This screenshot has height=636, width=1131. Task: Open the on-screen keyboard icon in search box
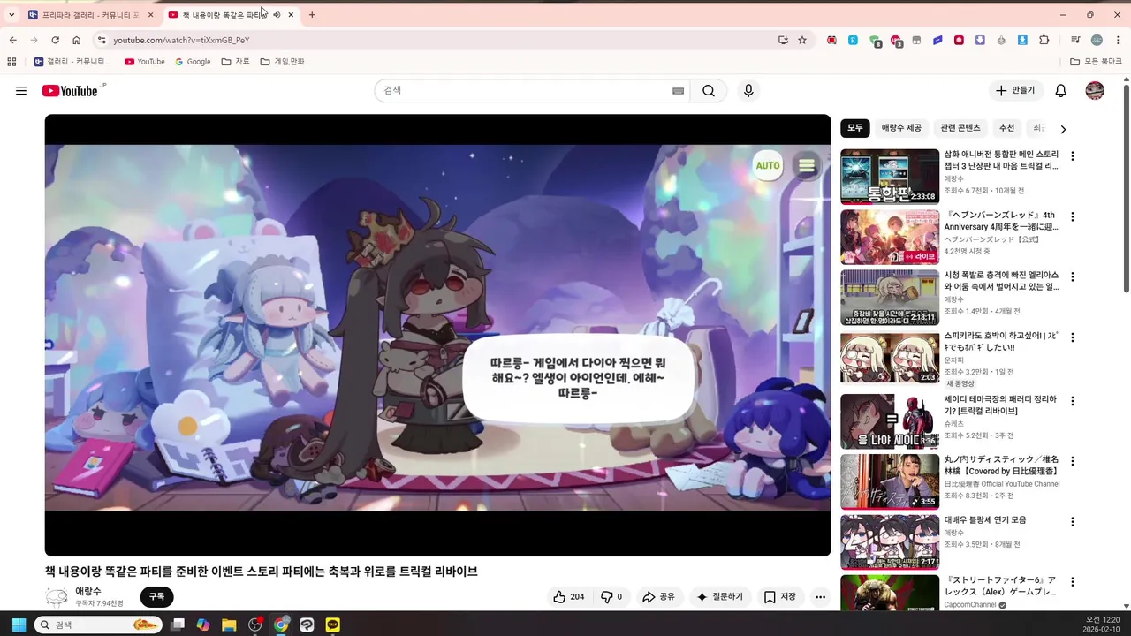[678, 91]
